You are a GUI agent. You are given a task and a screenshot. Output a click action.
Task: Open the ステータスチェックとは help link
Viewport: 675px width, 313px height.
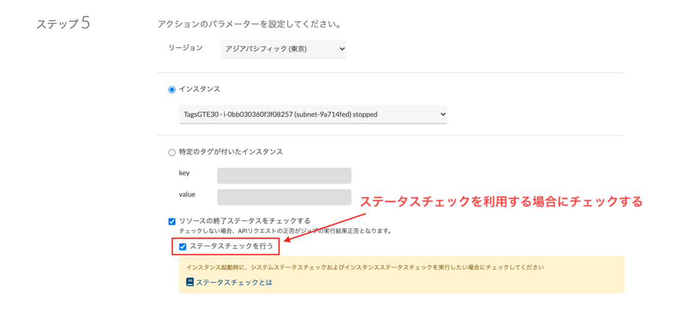[234, 282]
